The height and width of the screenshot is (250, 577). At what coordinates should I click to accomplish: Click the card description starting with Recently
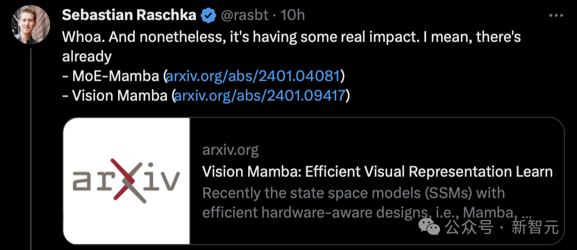coord(367,203)
